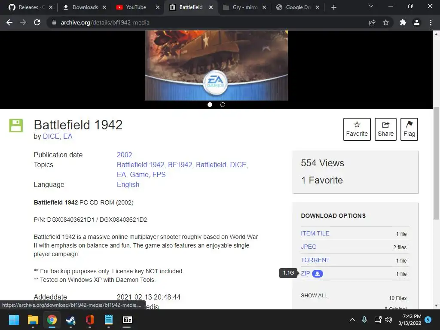Select the second carousel dot
Viewport: 440px width, 330px height.
pos(223,105)
